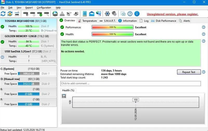This screenshot has height=131, width=208.
Task: Open the gear settings icon
Action: 107,14
